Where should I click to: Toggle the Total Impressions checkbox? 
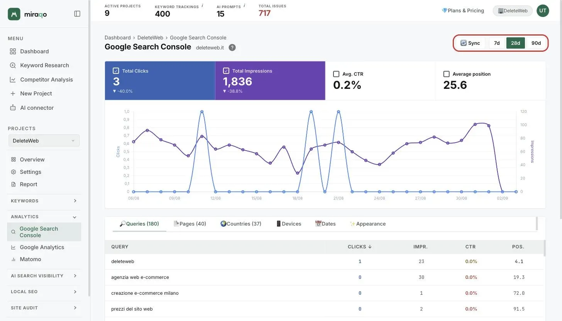click(x=226, y=71)
